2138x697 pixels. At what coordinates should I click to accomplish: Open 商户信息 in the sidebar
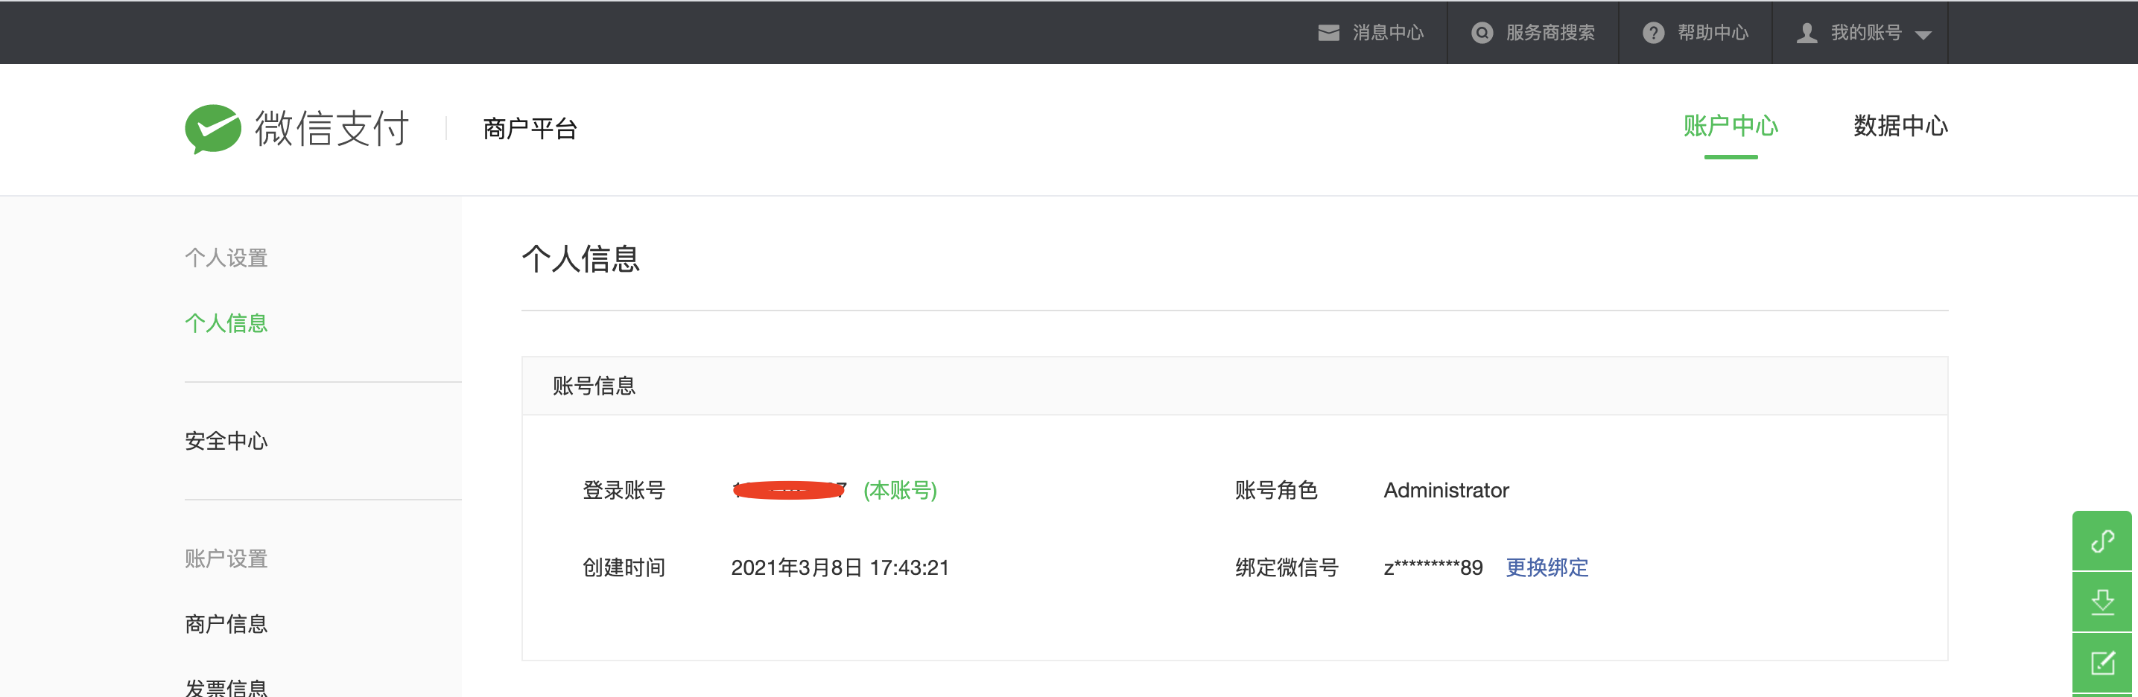(226, 624)
